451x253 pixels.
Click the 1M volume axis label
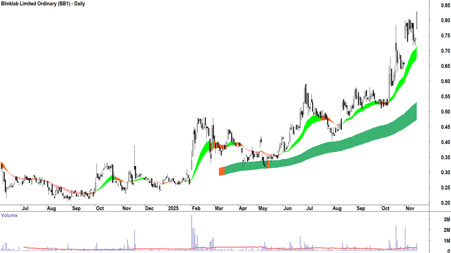coord(446,241)
